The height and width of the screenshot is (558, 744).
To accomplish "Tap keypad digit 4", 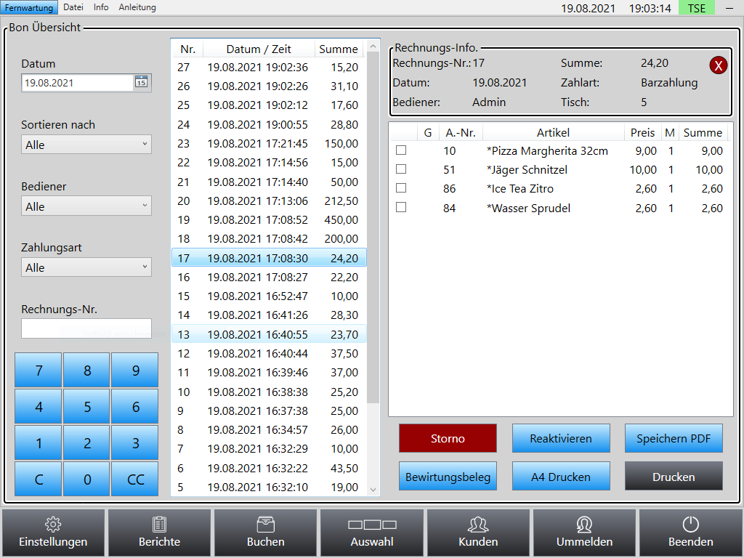I will point(39,407).
